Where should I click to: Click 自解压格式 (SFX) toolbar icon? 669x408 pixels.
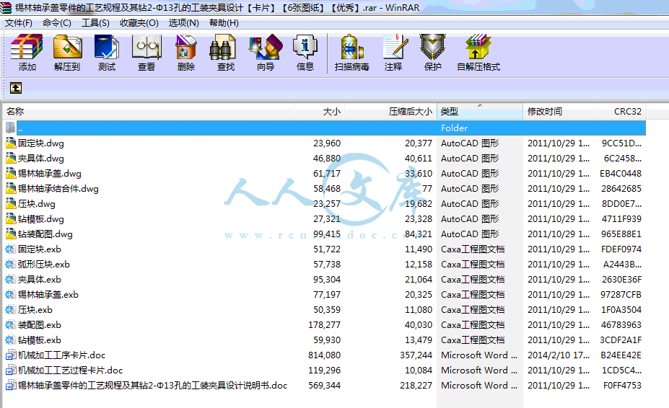click(x=478, y=52)
